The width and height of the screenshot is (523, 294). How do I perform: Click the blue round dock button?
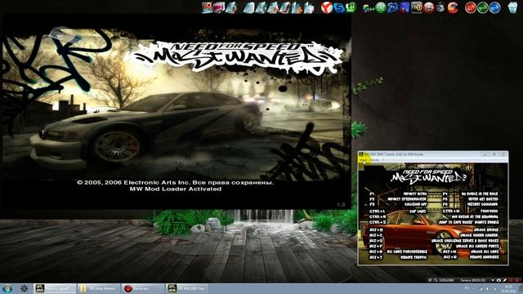coord(494,7)
